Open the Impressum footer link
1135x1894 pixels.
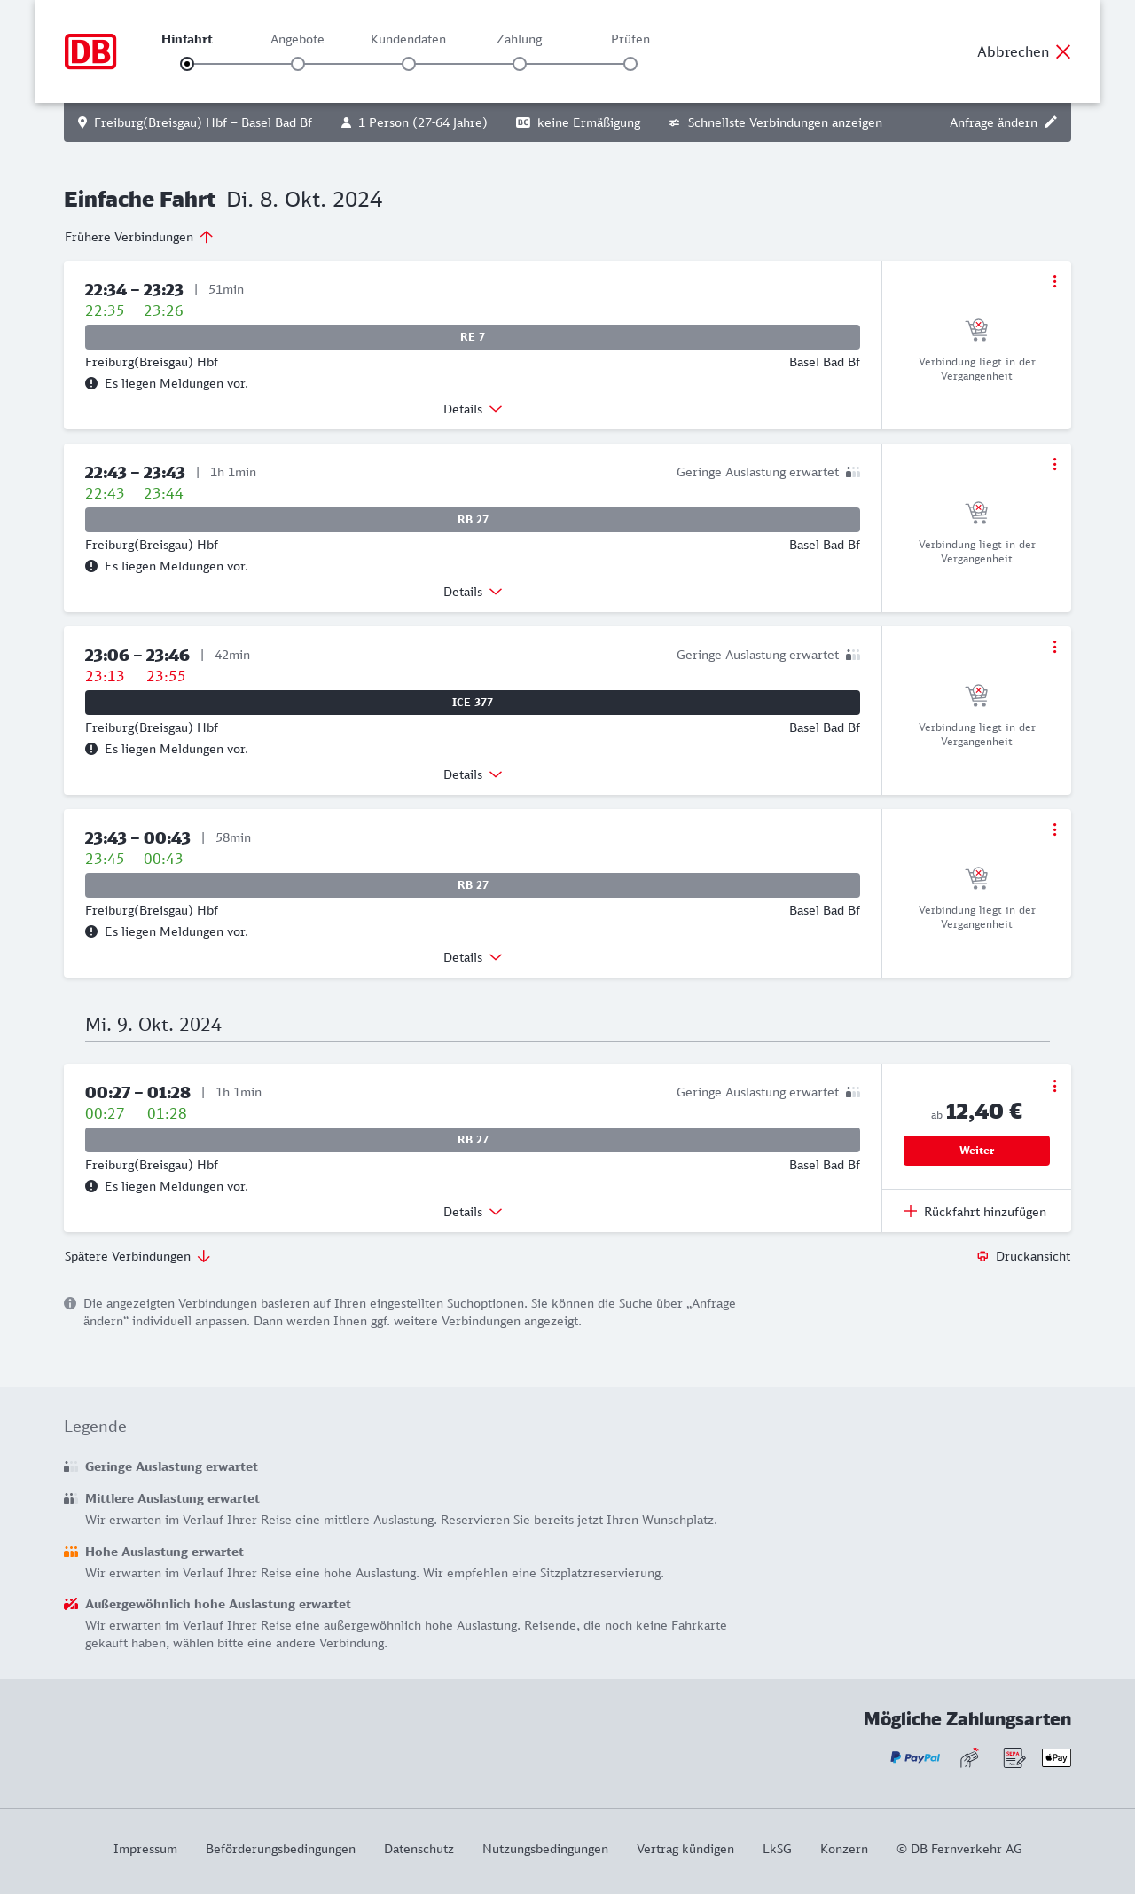click(145, 1849)
